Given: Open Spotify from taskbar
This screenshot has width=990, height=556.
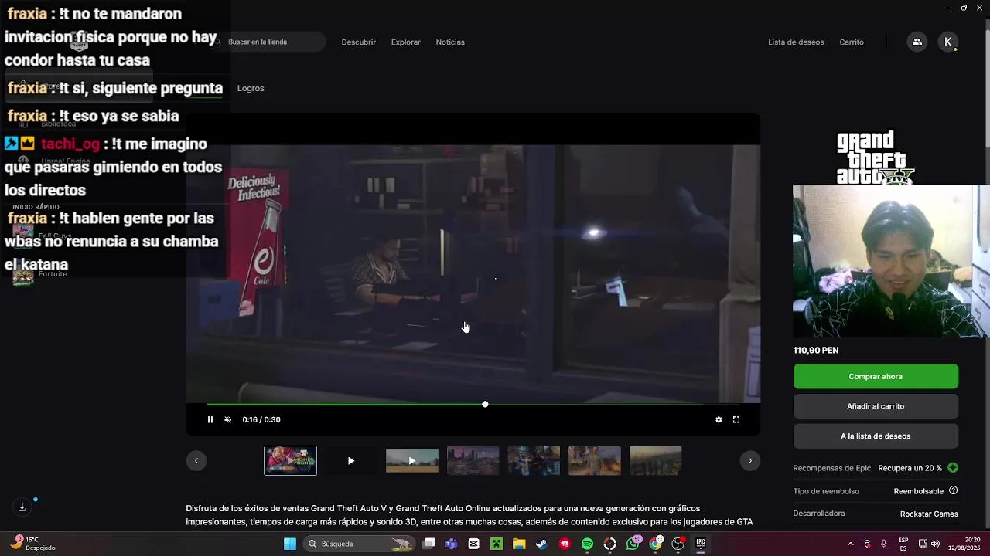Looking at the screenshot, I should (x=587, y=544).
